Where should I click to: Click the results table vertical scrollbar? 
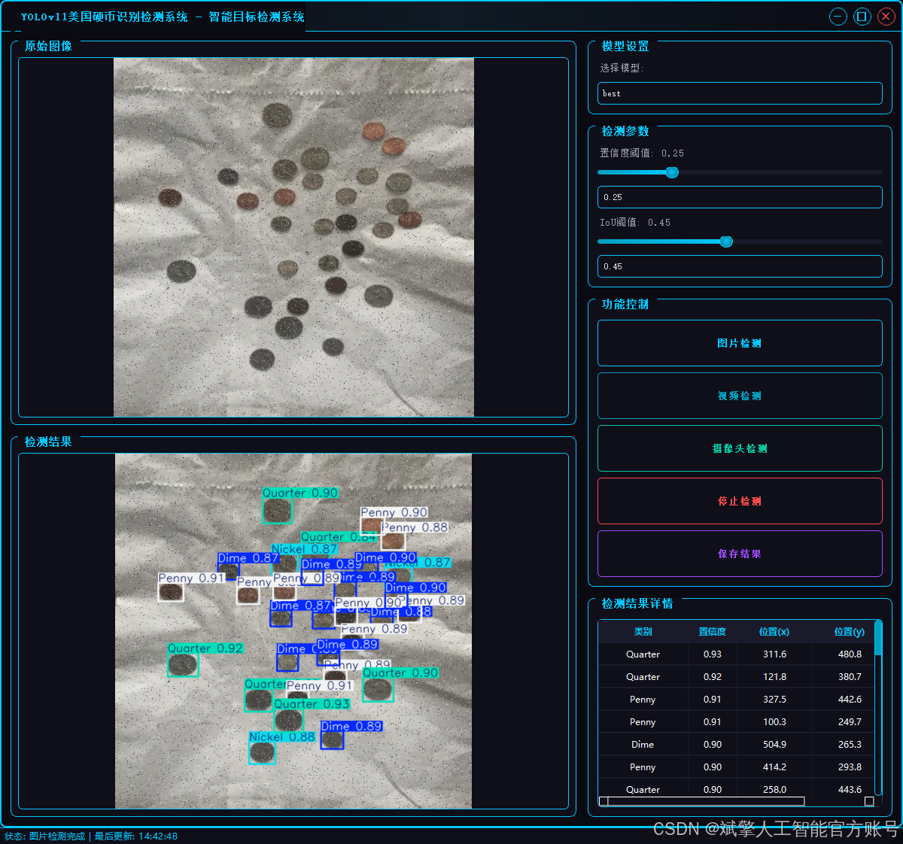click(878, 707)
